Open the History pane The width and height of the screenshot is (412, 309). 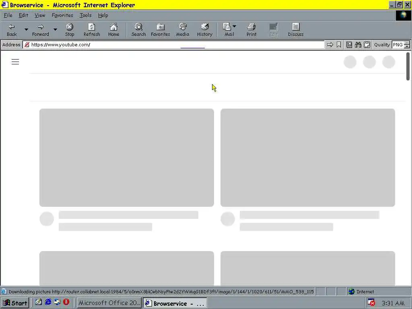click(x=205, y=30)
